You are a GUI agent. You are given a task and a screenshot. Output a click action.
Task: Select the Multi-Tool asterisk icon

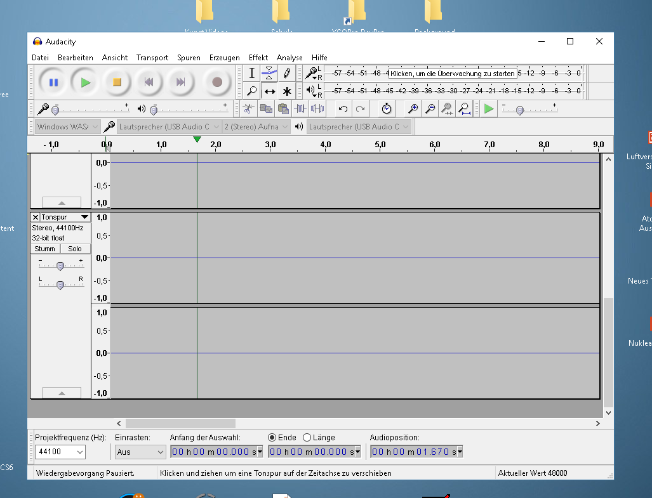pos(286,91)
